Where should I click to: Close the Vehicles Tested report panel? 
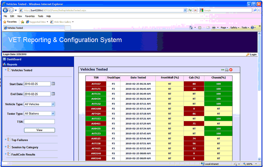[231, 70]
